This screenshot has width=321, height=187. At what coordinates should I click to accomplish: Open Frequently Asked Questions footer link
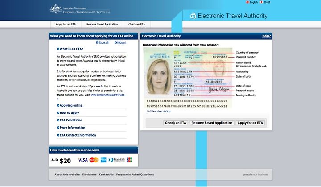[135, 175]
